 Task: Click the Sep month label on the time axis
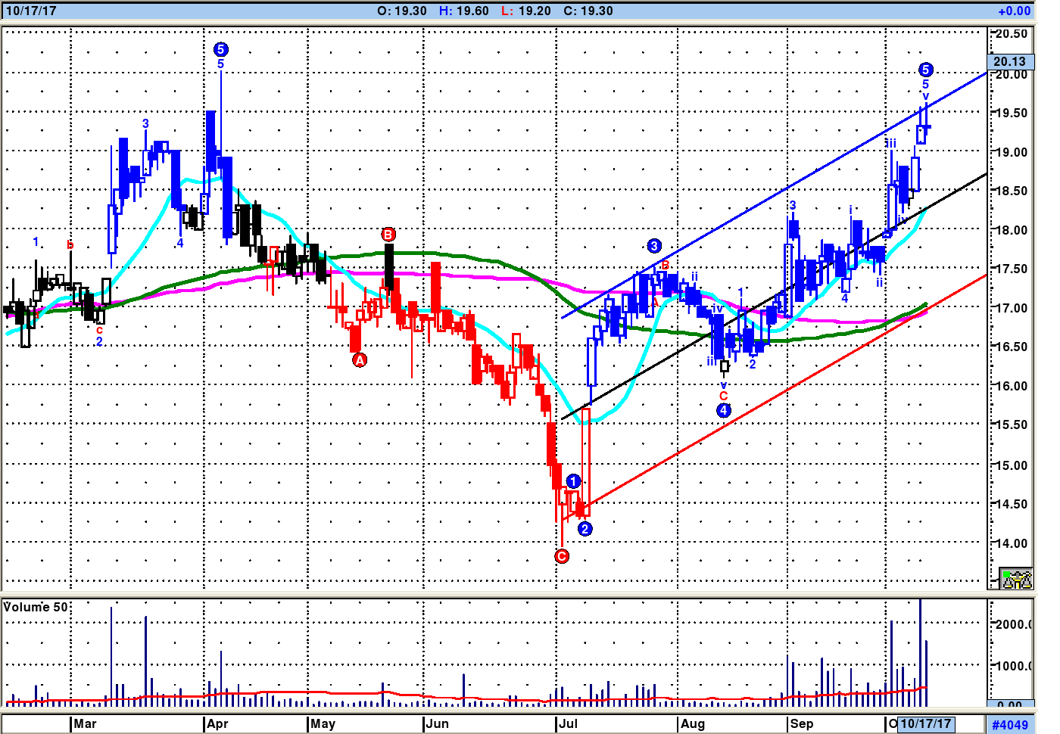[x=802, y=724]
